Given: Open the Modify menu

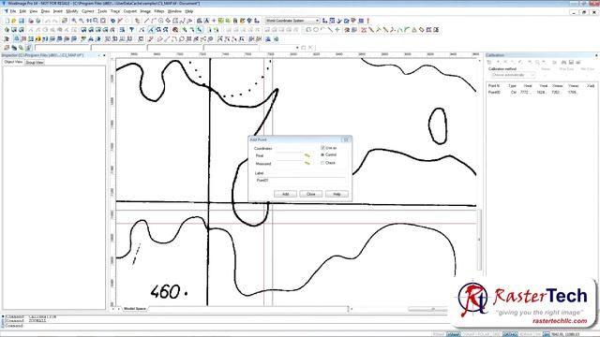Looking at the screenshot, I should point(72,11).
